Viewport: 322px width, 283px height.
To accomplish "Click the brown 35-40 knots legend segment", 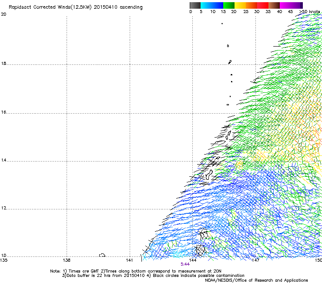I will tap(274, 5).
